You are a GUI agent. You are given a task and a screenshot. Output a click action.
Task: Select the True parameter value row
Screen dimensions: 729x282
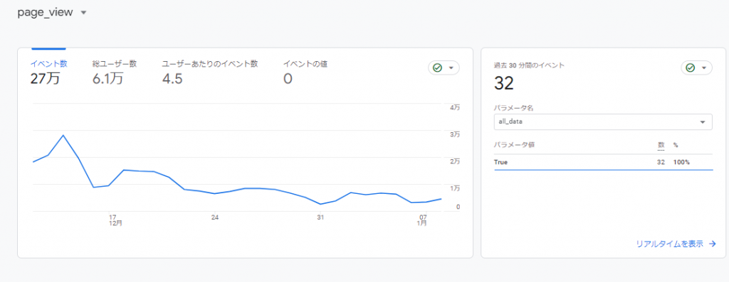tap(603, 163)
